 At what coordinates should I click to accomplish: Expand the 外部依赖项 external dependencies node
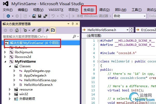pyautogui.click(x=10, y=99)
